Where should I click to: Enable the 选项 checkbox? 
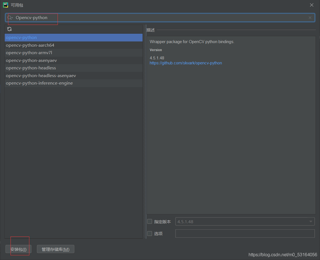[x=149, y=233]
